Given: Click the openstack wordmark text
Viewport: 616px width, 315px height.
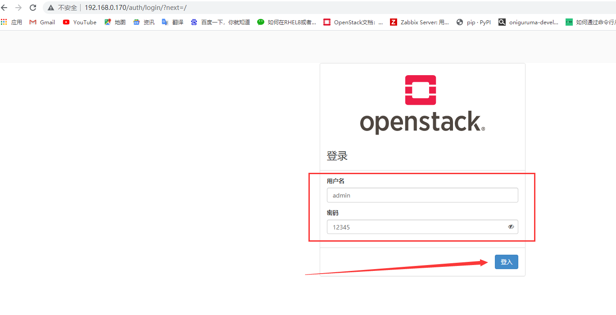Looking at the screenshot, I should pos(422,122).
